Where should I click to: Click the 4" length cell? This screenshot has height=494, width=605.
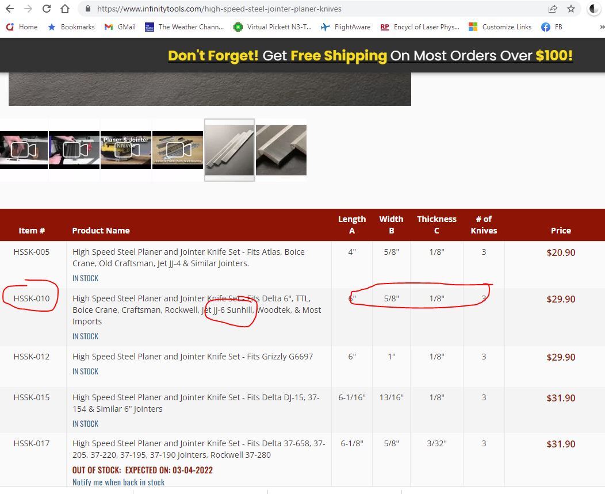(352, 252)
